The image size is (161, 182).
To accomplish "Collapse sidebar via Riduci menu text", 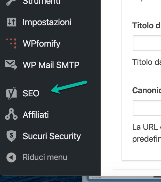I will (45, 157).
